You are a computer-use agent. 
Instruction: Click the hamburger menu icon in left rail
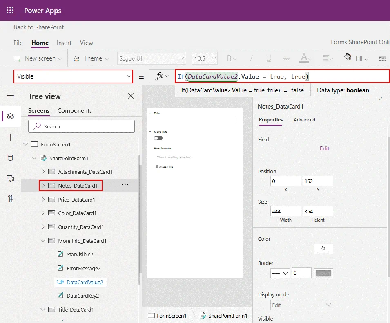(x=11, y=96)
